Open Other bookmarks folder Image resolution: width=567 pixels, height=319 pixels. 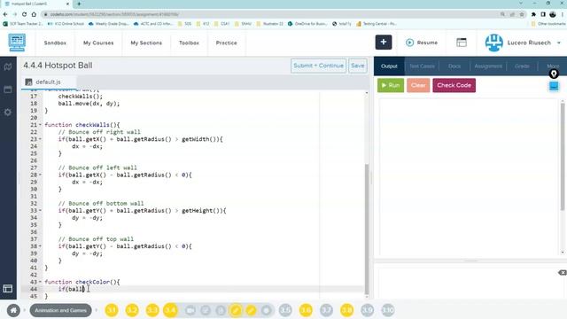pos(548,24)
